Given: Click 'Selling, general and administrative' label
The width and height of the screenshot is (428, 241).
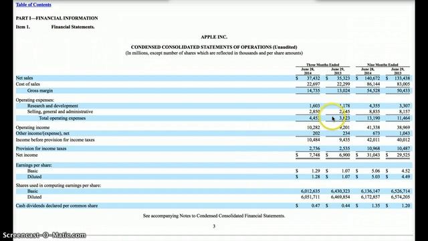Looking at the screenshot, I should pyautogui.click(x=60, y=112).
